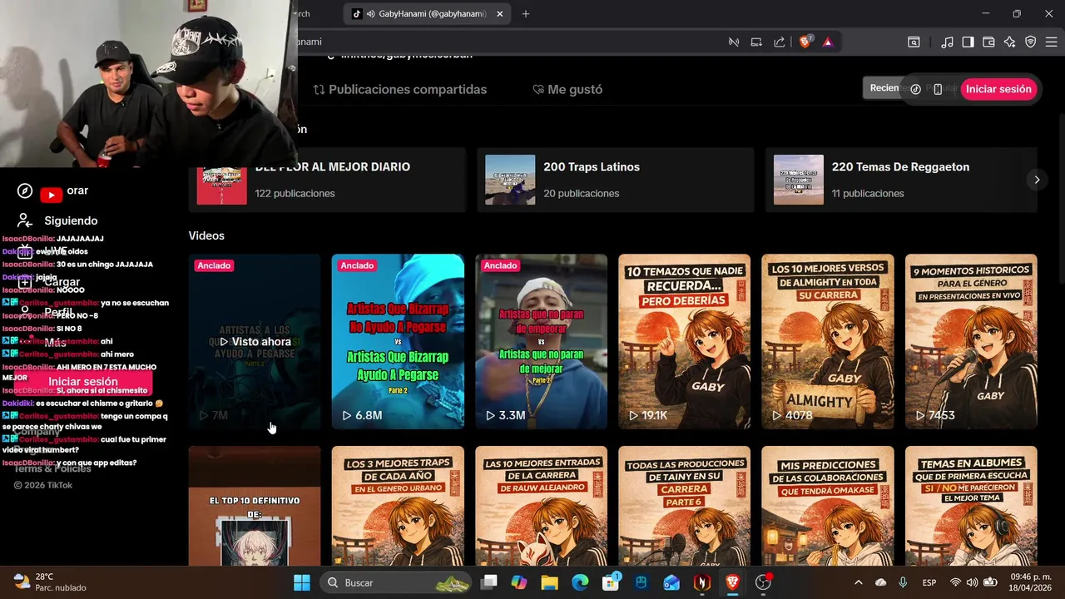
Task: Open File Explorer from the taskbar
Action: 549,582
